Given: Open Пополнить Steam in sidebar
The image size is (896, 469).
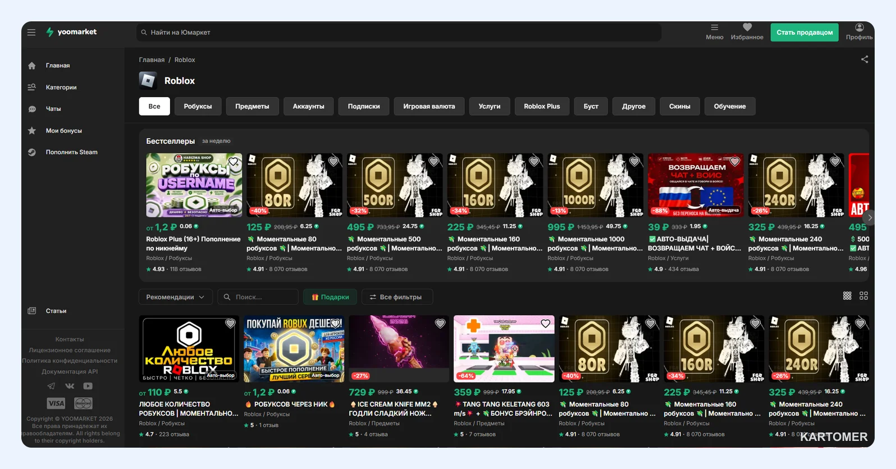Looking at the screenshot, I should click(71, 152).
